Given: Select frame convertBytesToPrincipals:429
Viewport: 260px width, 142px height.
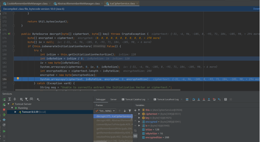Looking at the screenshot, I should (113, 124).
